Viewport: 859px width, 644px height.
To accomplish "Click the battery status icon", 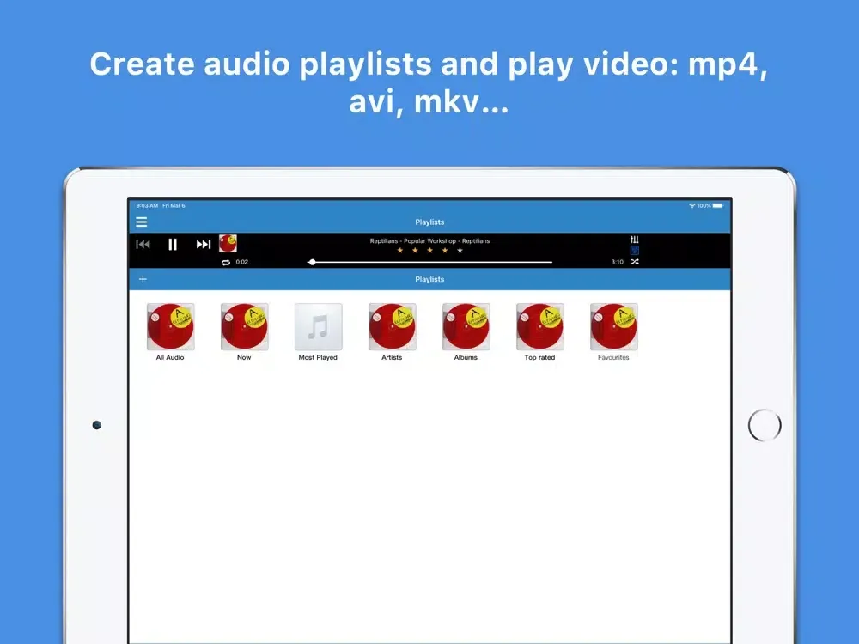I will click(x=717, y=205).
